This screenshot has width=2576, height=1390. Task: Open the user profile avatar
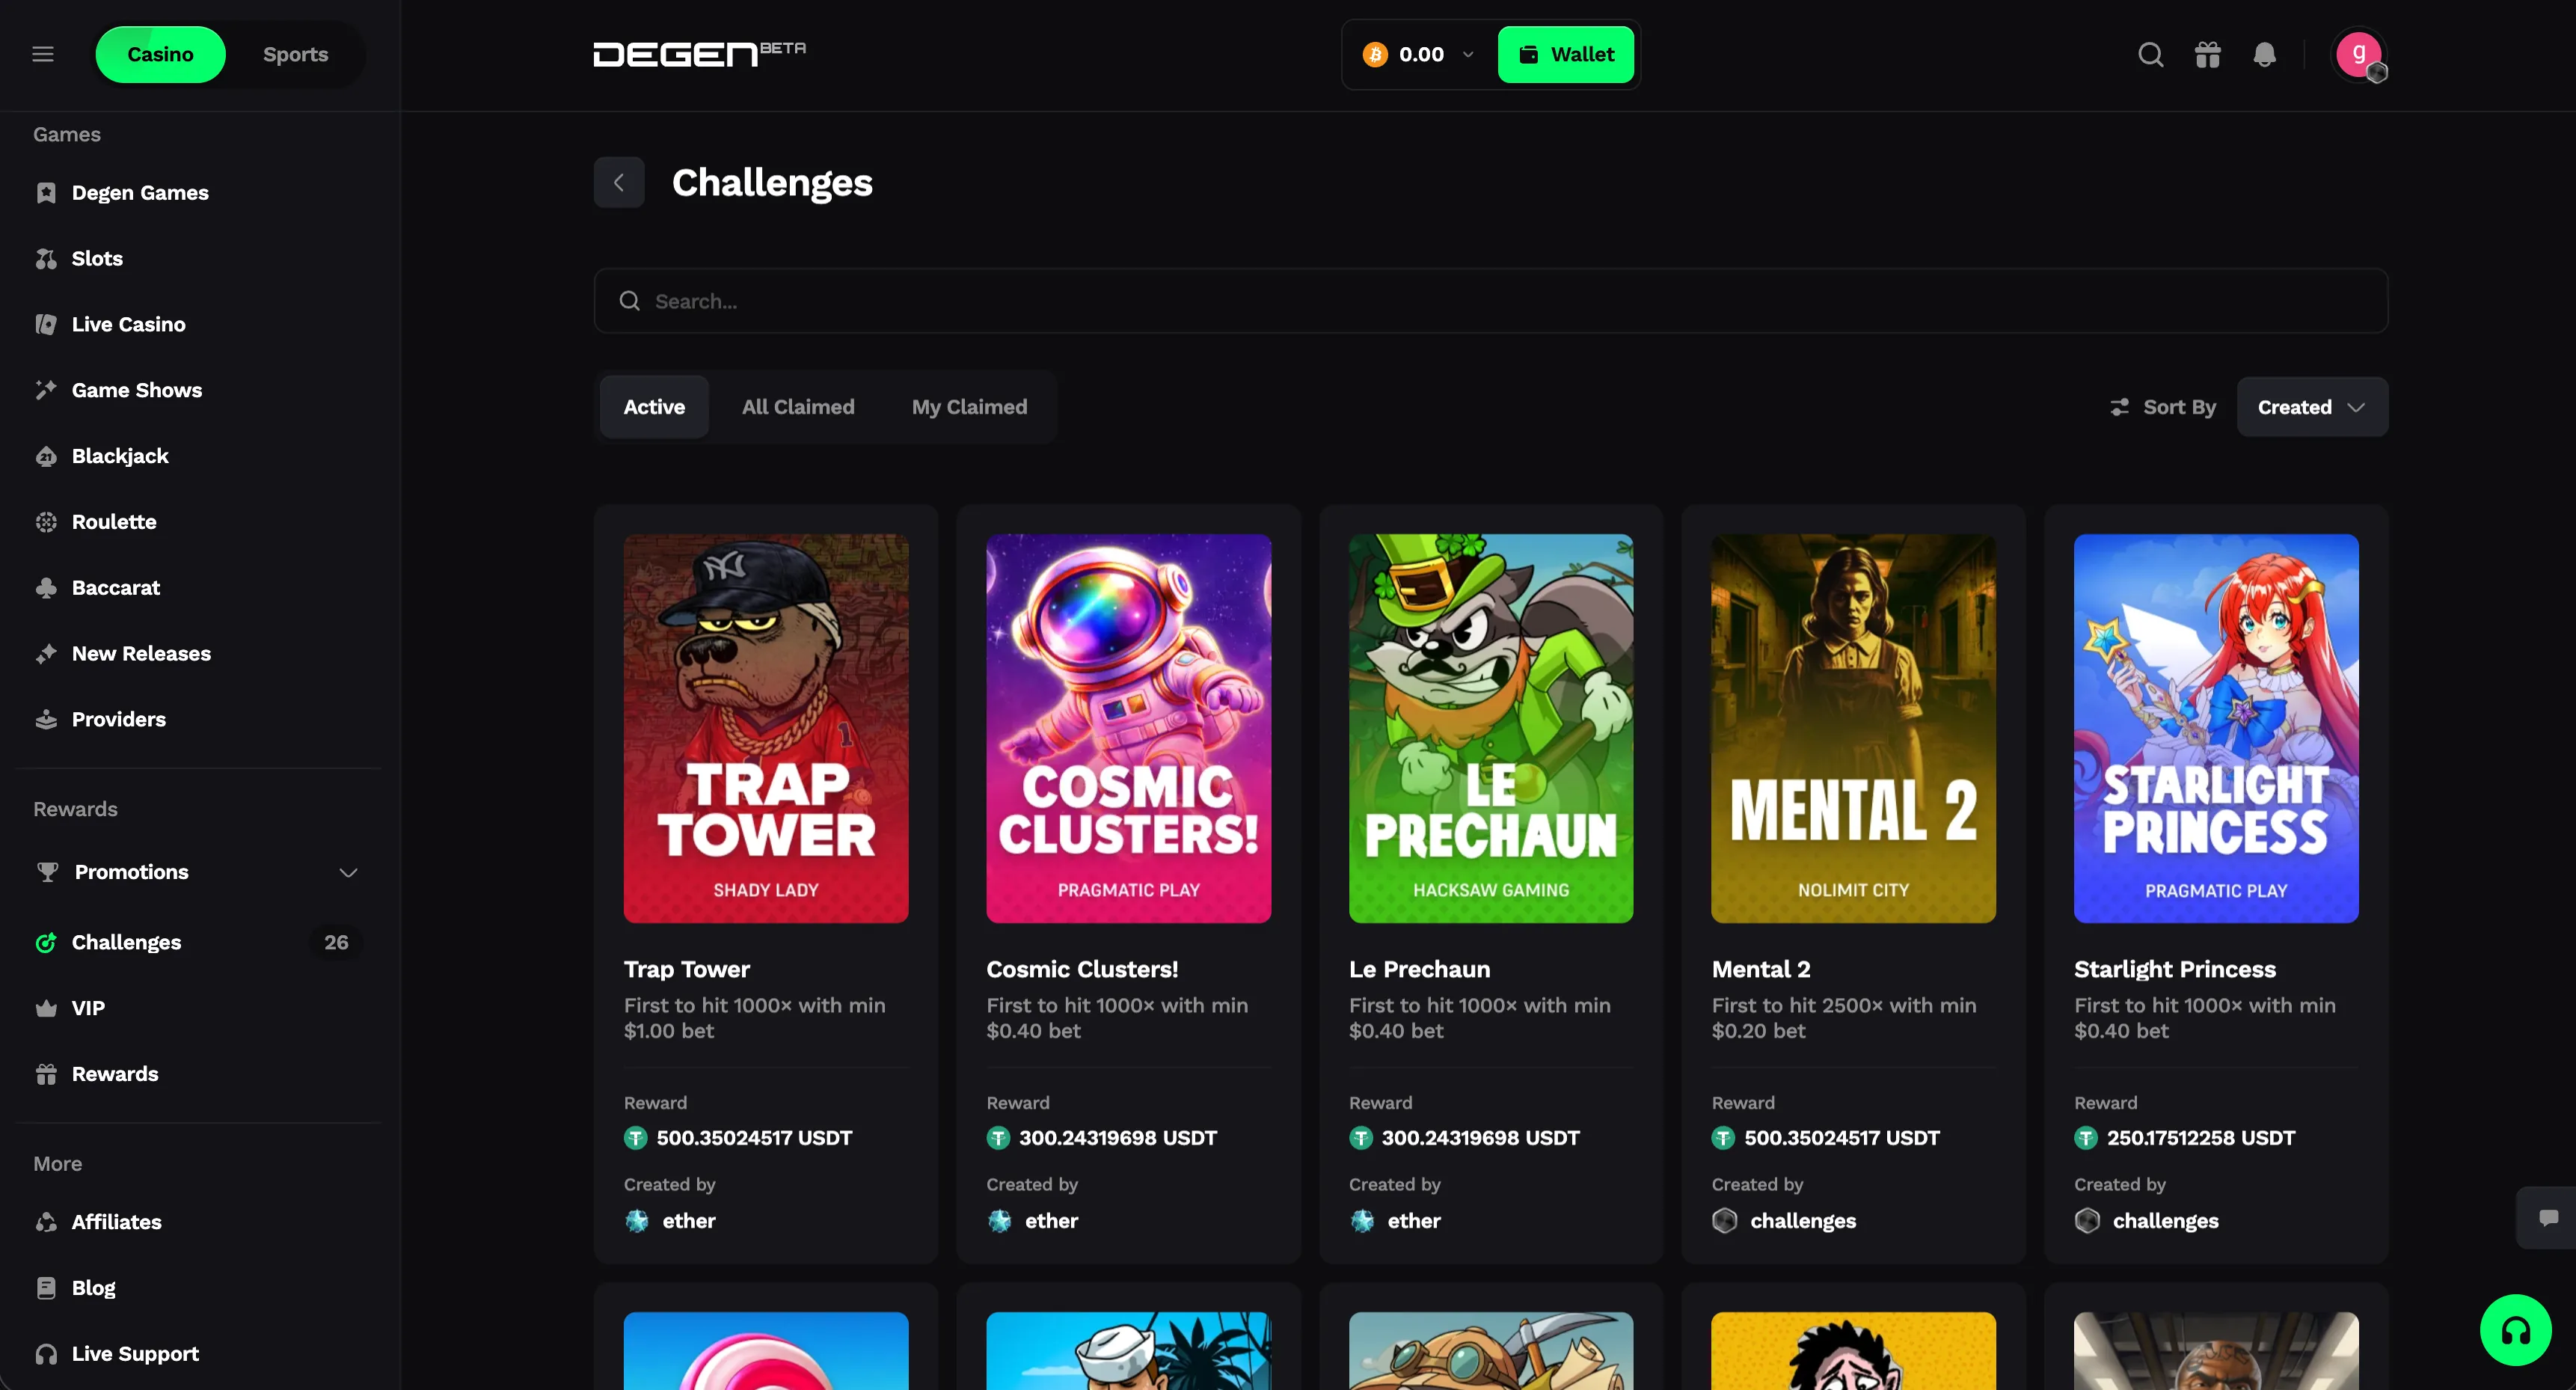coord(2359,54)
